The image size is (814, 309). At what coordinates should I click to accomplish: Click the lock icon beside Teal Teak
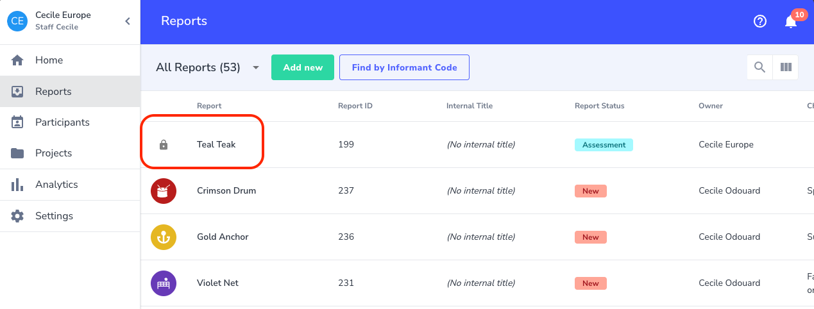click(164, 145)
